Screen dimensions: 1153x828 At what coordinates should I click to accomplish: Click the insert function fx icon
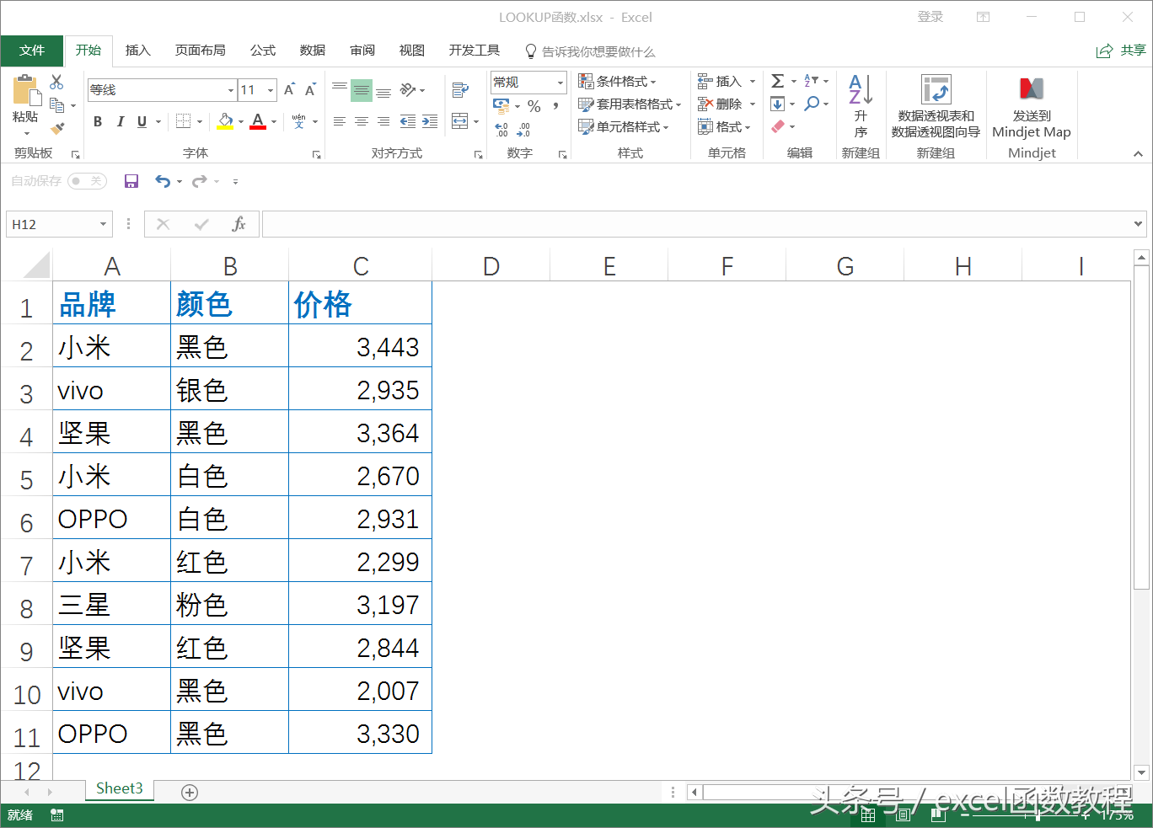[x=239, y=224]
